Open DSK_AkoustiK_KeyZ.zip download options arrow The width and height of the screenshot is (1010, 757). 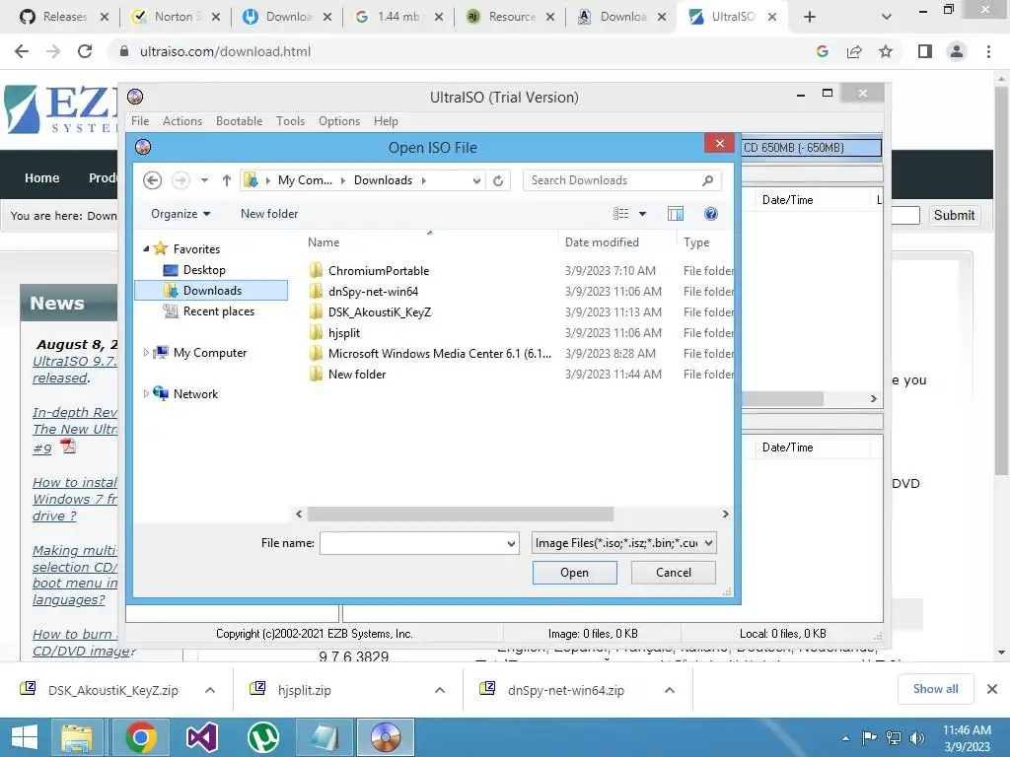point(210,690)
